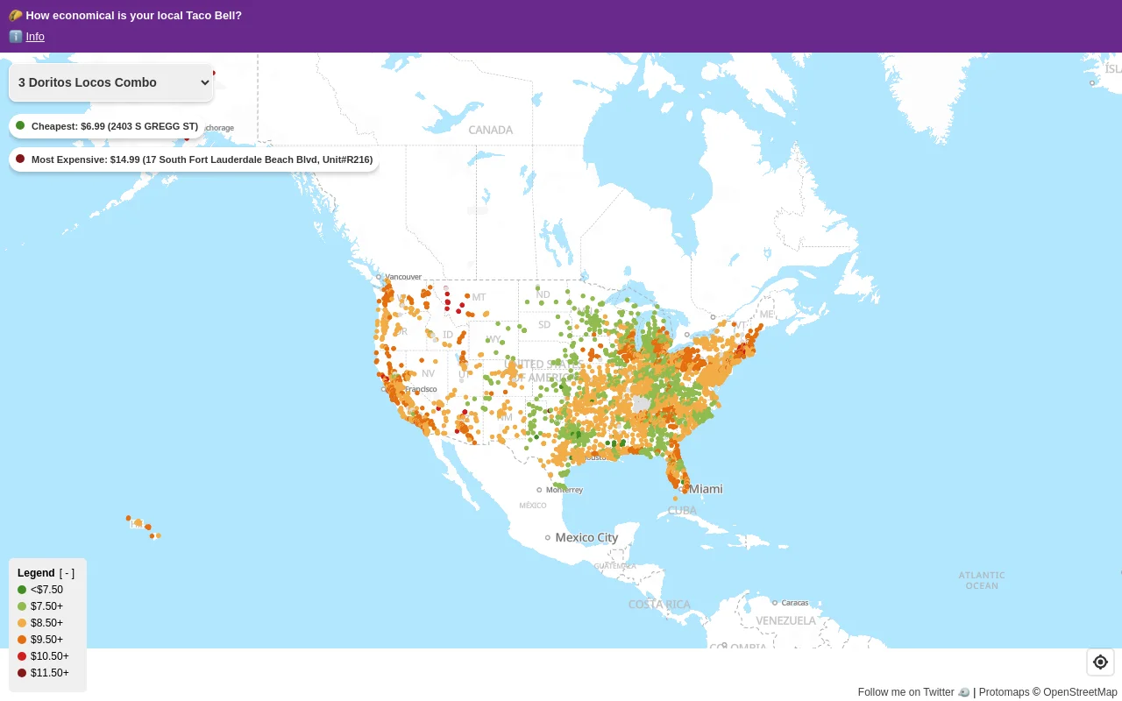Click the VENEZUELA country label

(x=785, y=620)
